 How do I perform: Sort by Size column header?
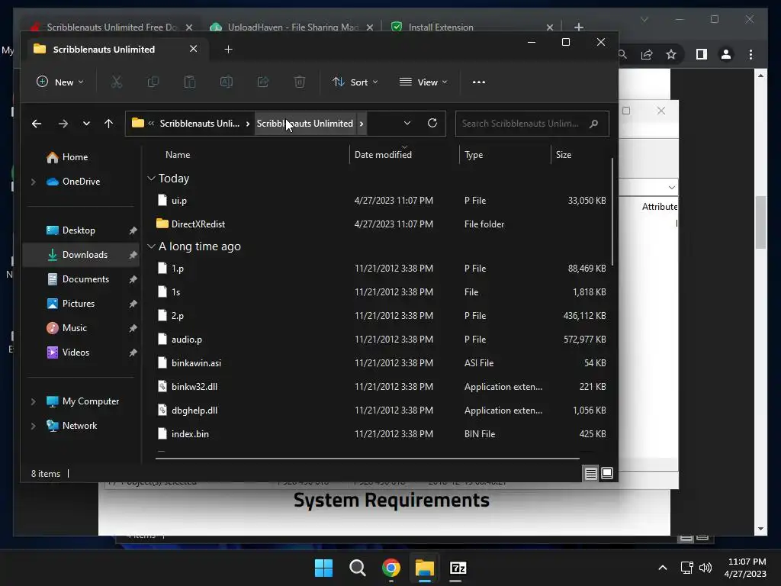click(580, 154)
